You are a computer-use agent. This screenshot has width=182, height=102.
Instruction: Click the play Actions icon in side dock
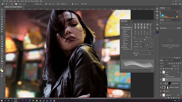click(157, 12)
